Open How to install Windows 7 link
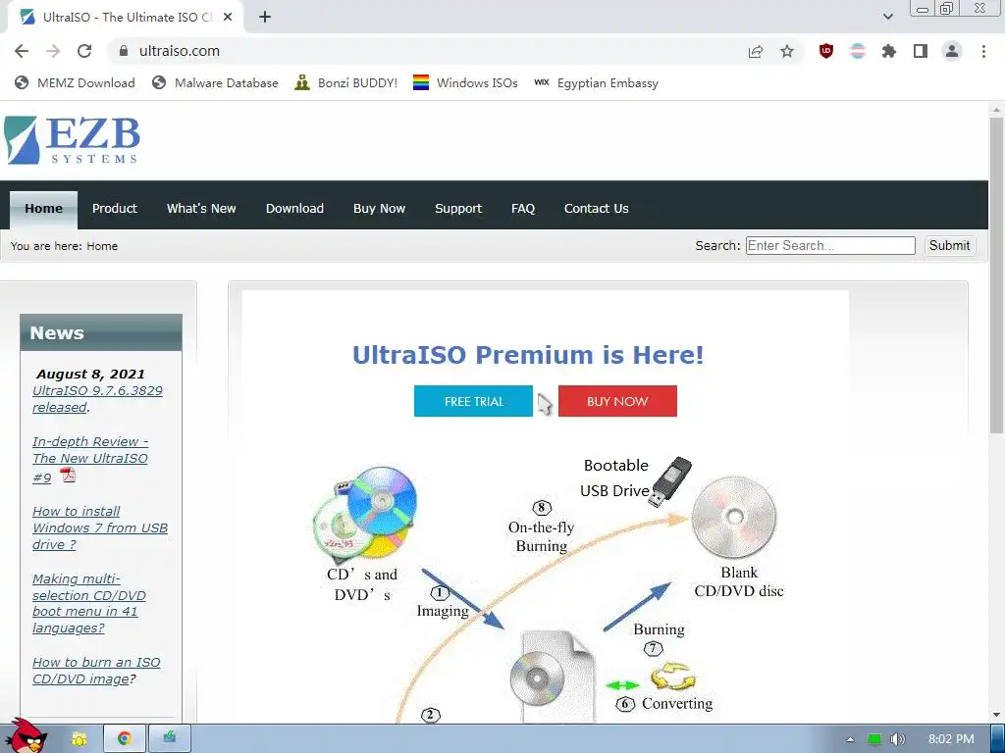 [100, 527]
